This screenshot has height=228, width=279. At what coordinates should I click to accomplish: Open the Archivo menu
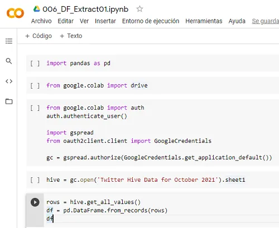coord(41,21)
